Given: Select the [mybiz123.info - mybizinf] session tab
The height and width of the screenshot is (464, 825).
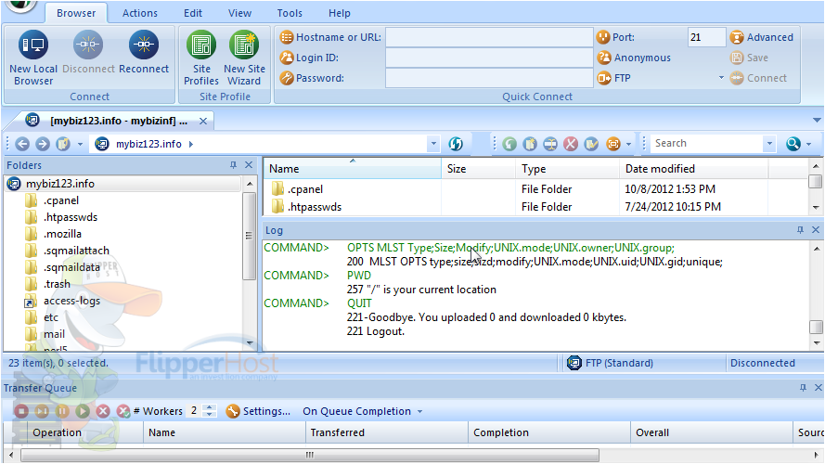Looking at the screenshot, I should point(119,121).
